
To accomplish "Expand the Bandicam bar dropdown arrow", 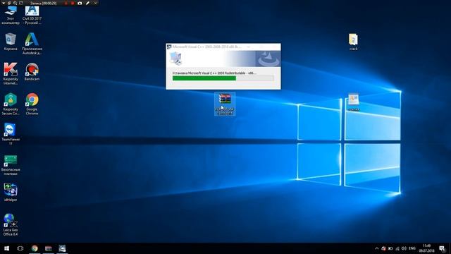I will (x=4, y=3).
